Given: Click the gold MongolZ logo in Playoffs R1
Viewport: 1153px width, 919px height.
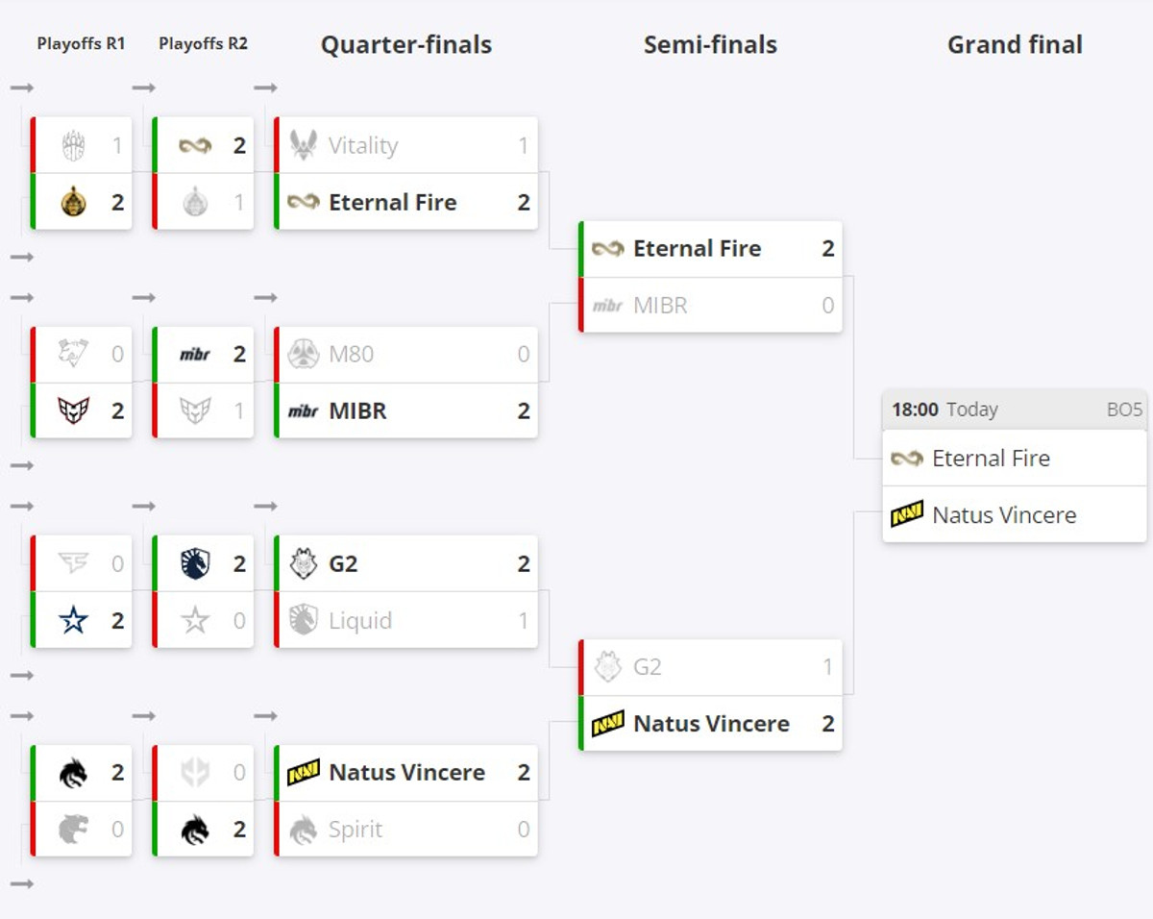Looking at the screenshot, I should pyautogui.click(x=74, y=202).
